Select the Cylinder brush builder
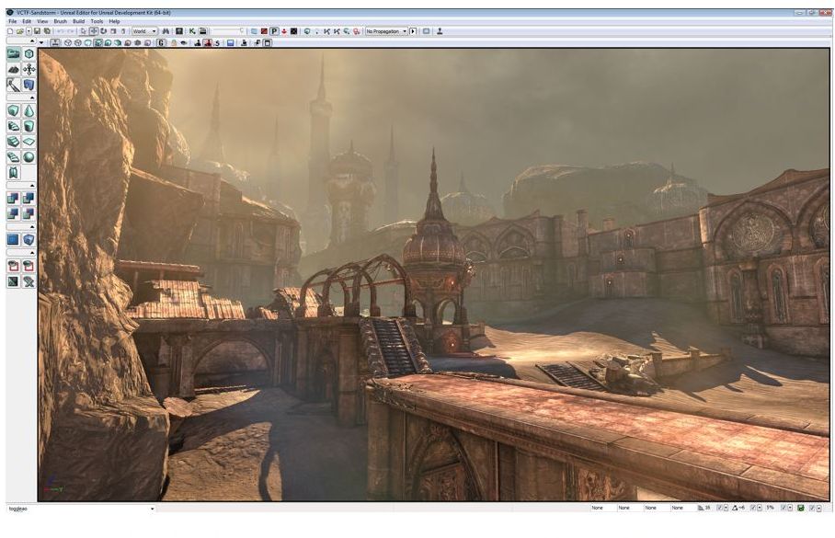This screenshot has width=835, height=538. (29, 126)
